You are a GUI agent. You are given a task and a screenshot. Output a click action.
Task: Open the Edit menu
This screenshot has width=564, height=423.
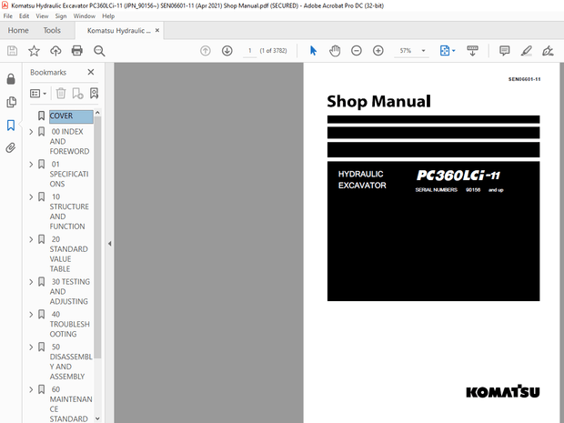pyautogui.click(x=24, y=16)
